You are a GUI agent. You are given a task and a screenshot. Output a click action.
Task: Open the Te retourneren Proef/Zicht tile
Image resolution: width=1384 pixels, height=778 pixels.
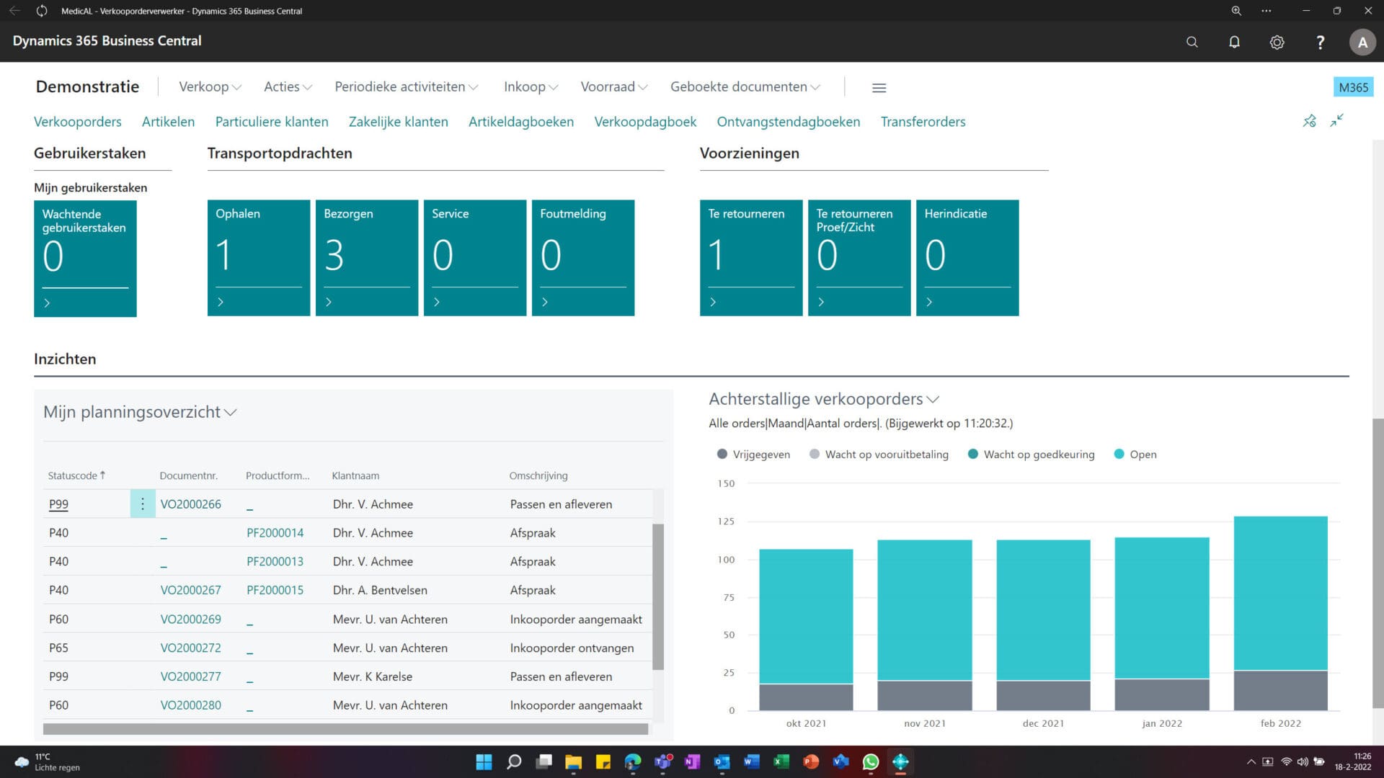pos(859,258)
